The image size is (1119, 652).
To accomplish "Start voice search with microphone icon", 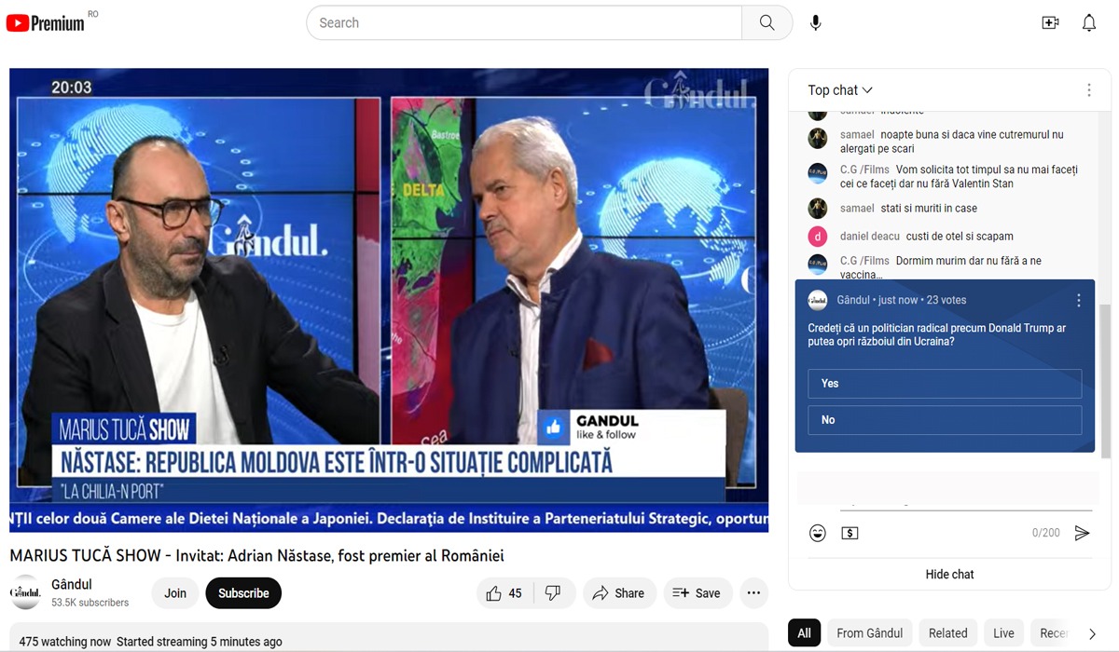I will (x=815, y=23).
